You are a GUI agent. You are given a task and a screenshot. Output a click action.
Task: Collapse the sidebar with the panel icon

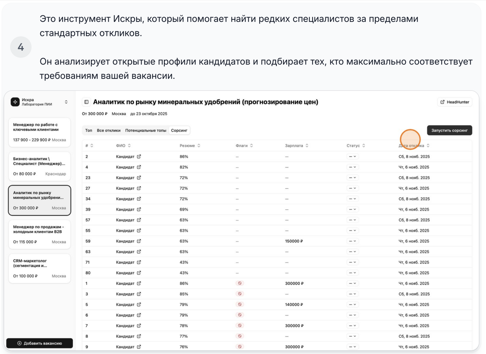(86, 102)
